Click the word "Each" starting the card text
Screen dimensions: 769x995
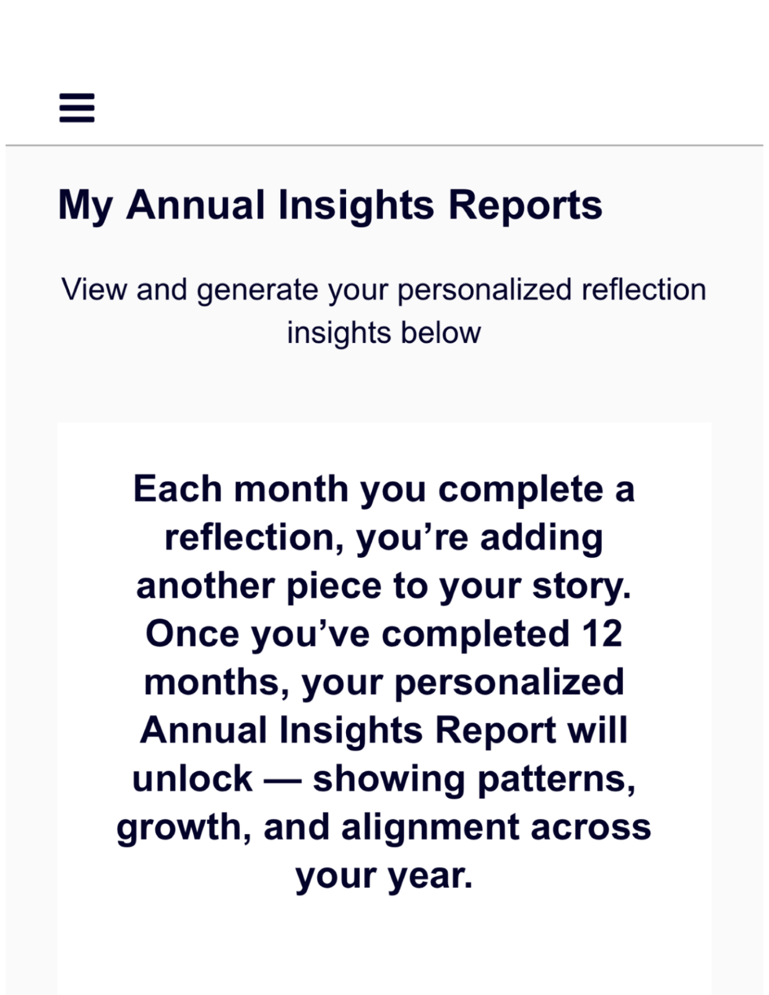(178, 489)
